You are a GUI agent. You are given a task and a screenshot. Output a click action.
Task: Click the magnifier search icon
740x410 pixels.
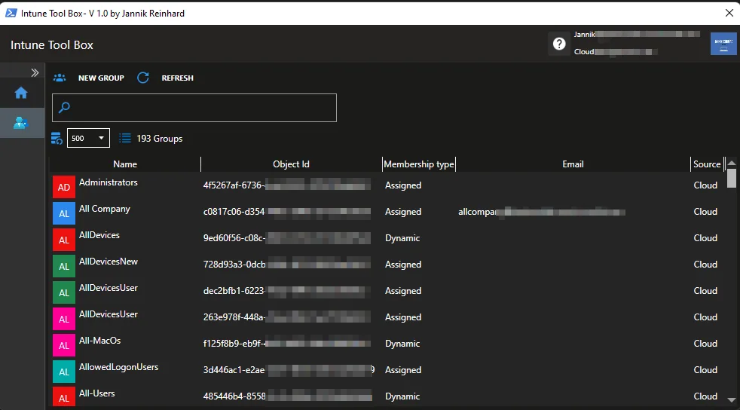pos(64,108)
